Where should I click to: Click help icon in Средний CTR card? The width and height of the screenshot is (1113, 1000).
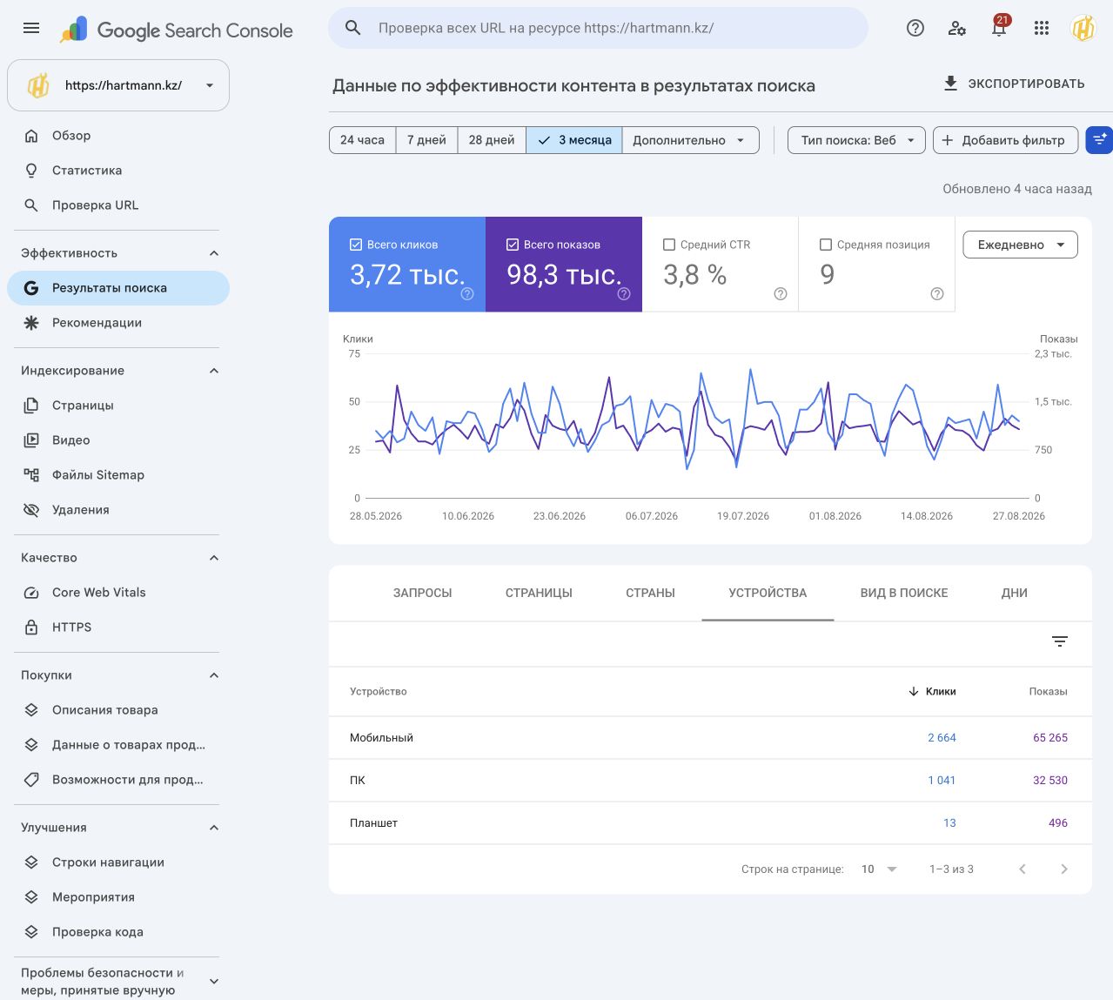[x=781, y=294]
